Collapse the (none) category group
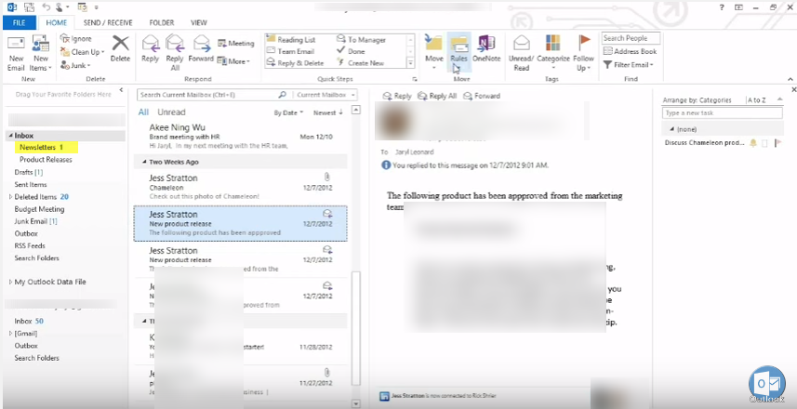Viewport: 797px width, 409px height. [672, 129]
